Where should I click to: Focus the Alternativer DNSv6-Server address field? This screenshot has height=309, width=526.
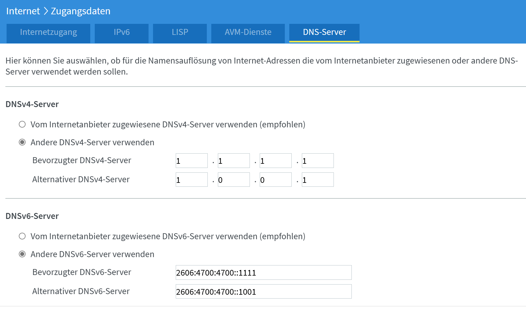click(264, 291)
